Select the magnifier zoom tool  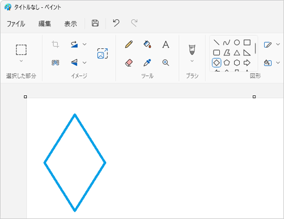(x=166, y=62)
